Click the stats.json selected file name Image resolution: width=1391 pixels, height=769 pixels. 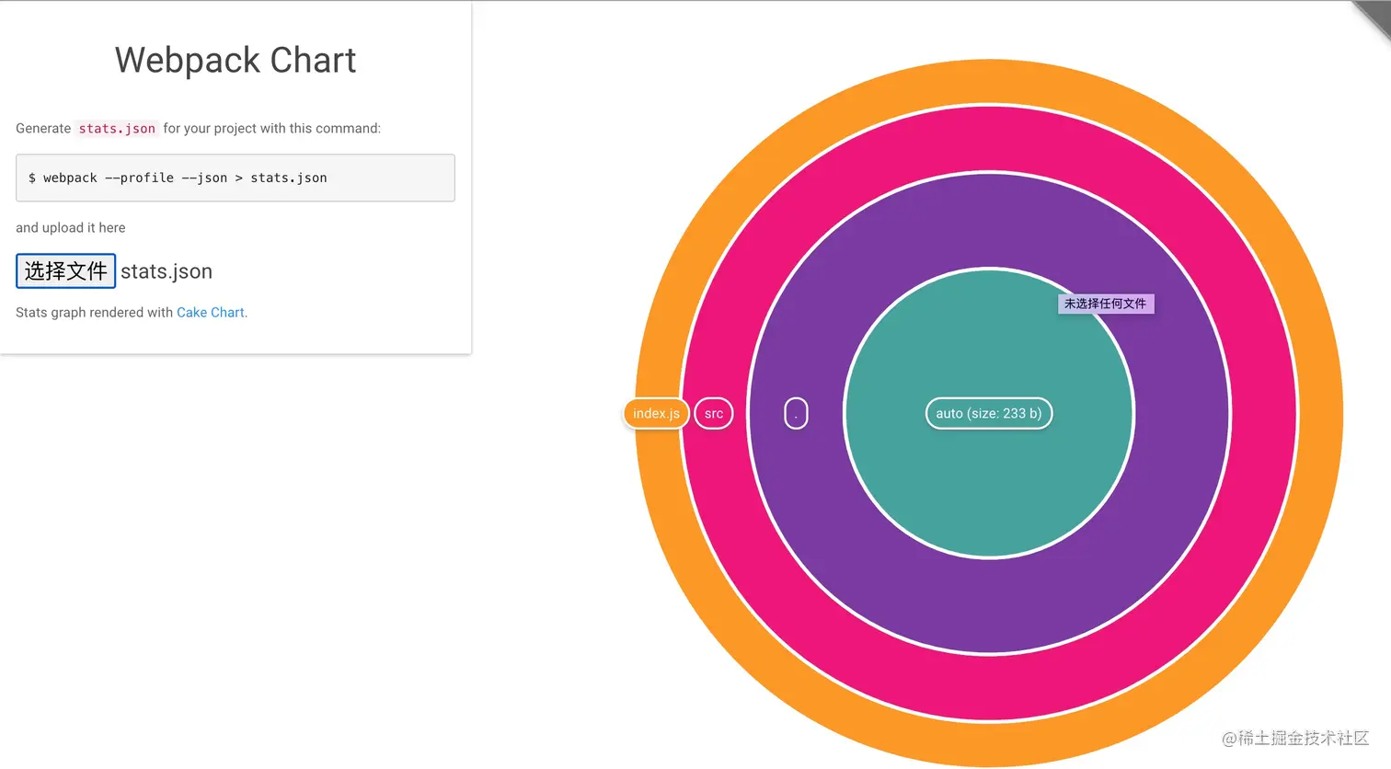(167, 271)
